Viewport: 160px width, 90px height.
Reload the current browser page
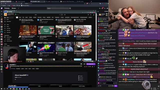tap(5, 3)
